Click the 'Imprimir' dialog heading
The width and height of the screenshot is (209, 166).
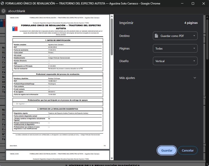(x=126, y=23)
